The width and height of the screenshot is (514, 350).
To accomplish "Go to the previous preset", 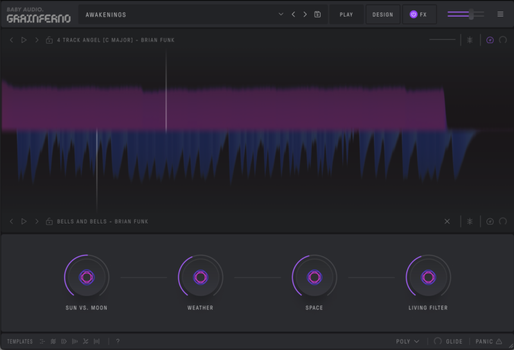I will coord(294,14).
